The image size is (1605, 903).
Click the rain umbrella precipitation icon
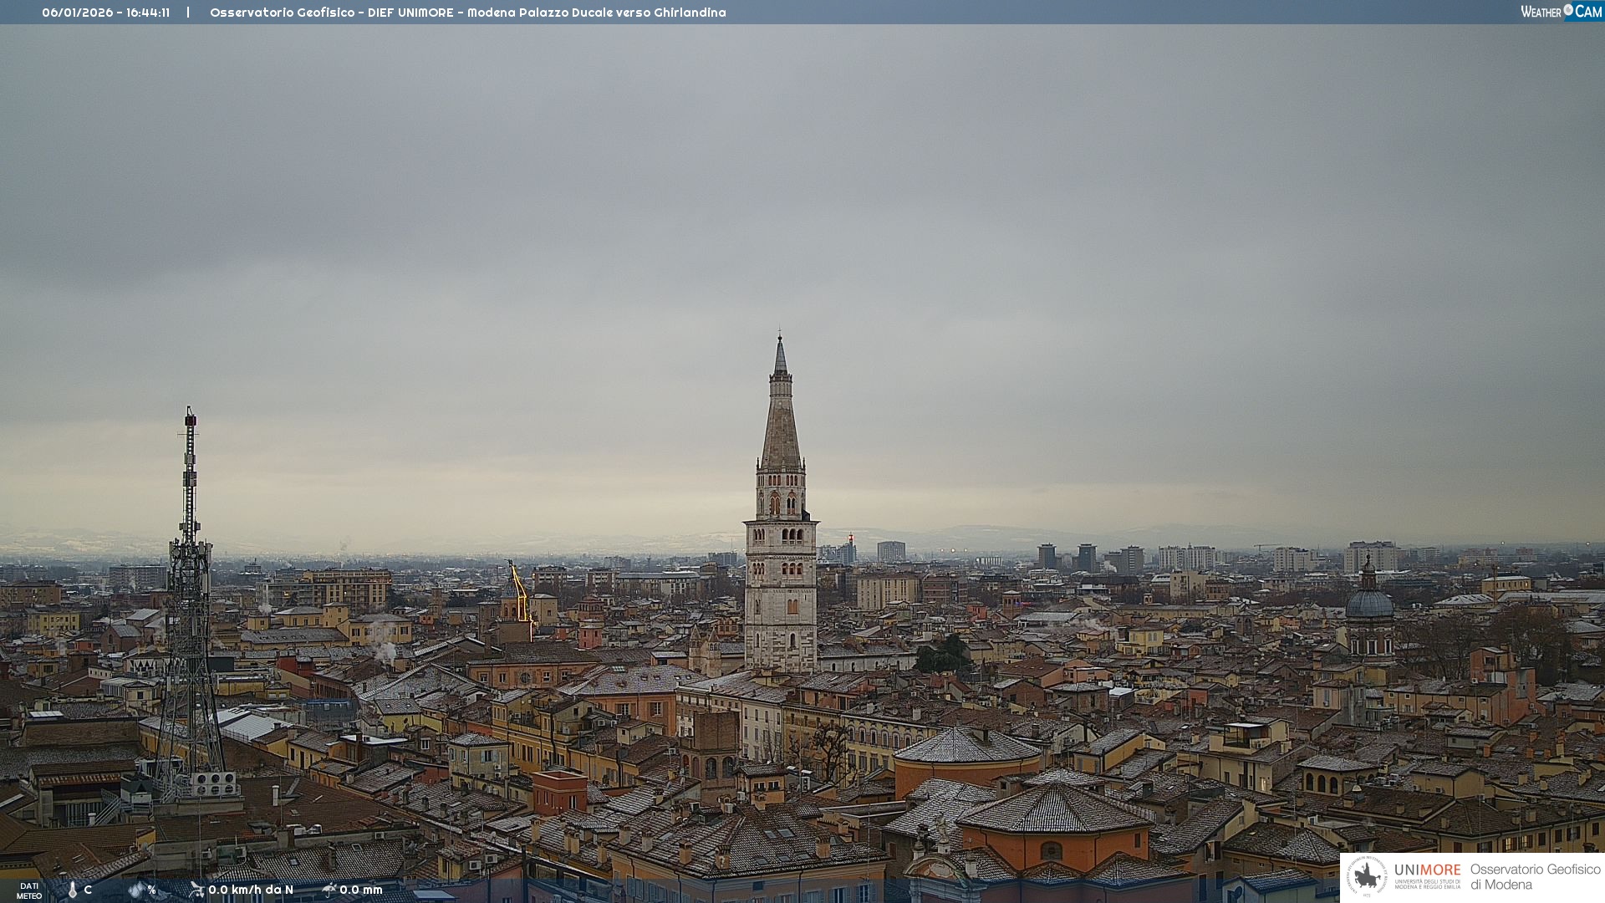coord(329,890)
